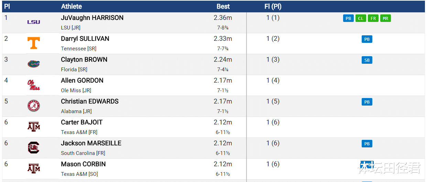The image size is (427, 182).
Task: Click Darryl Sullivan's PB badge
Action: click(x=367, y=39)
